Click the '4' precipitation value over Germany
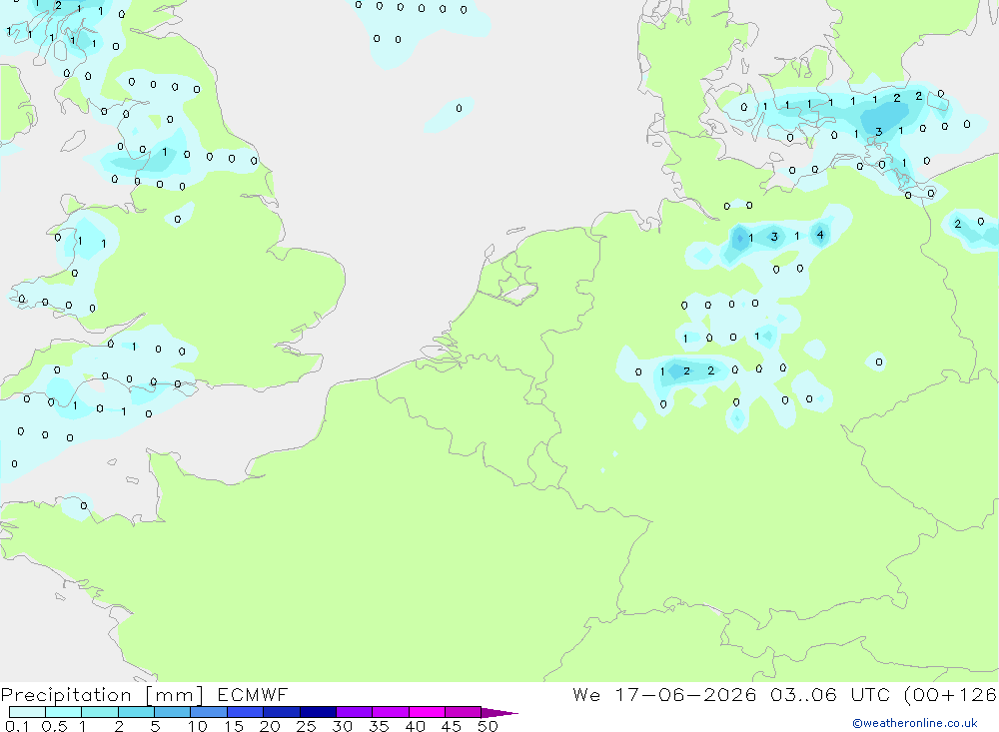This screenshot has width=999, height=732. coord(820,235)
